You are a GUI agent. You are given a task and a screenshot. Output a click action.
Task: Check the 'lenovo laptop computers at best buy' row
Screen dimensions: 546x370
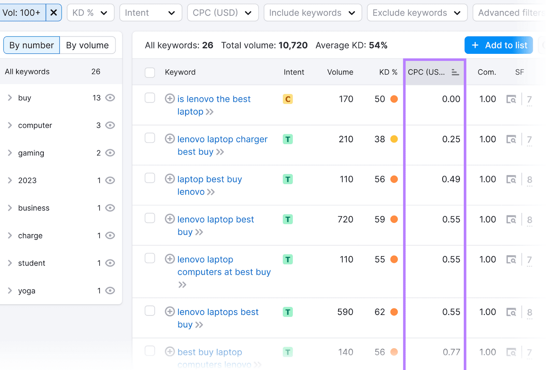click(150, 258)
